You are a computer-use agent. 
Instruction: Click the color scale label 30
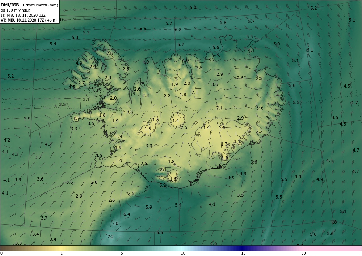point(304,253)
